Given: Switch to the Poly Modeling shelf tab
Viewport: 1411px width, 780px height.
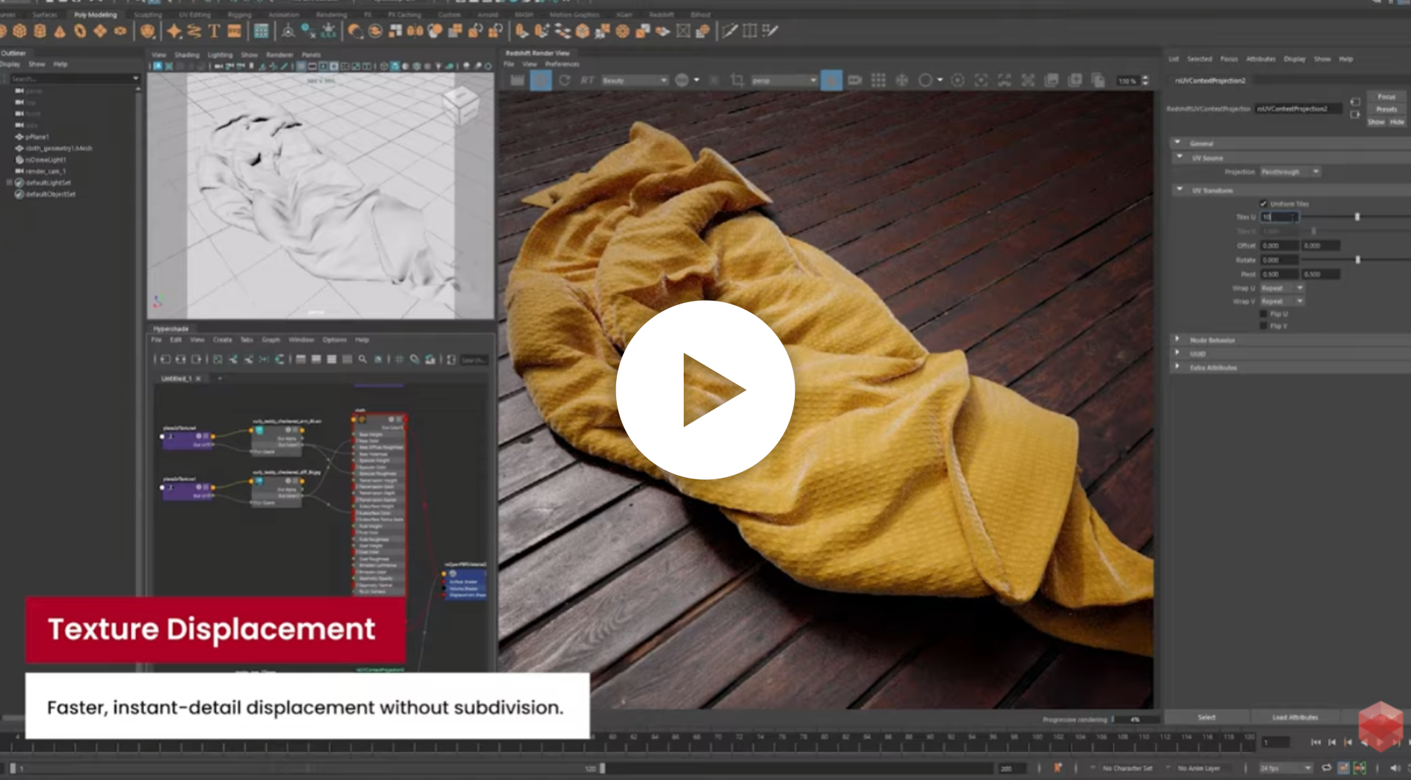Looking at the screenshot, I should 95,15.
